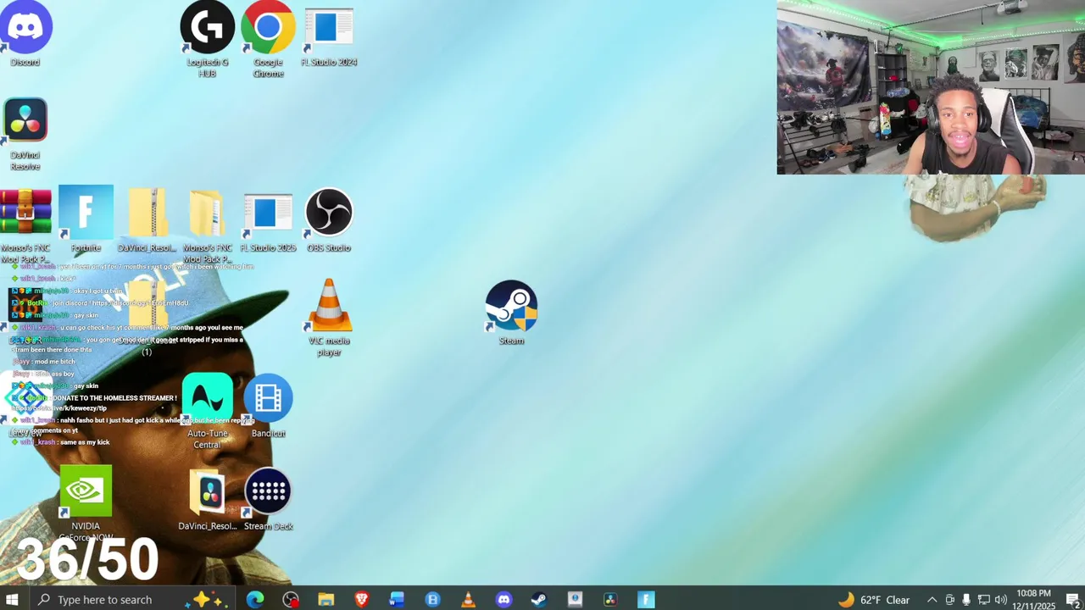Select the Fortnite desktop shortcut
Screen dimensions: 1085x610
point(86,219)
